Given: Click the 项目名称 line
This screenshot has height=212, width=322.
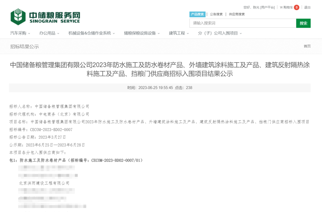Looking at the screenshot, I should [159, 122].
